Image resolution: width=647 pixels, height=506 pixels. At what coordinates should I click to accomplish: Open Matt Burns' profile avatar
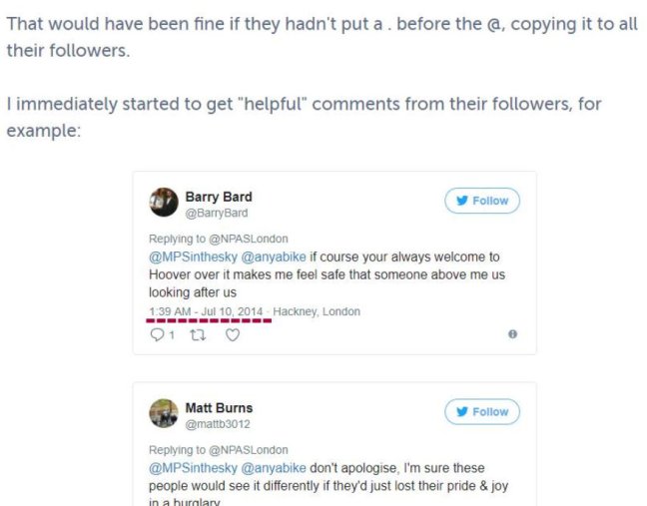coord(164,413)
